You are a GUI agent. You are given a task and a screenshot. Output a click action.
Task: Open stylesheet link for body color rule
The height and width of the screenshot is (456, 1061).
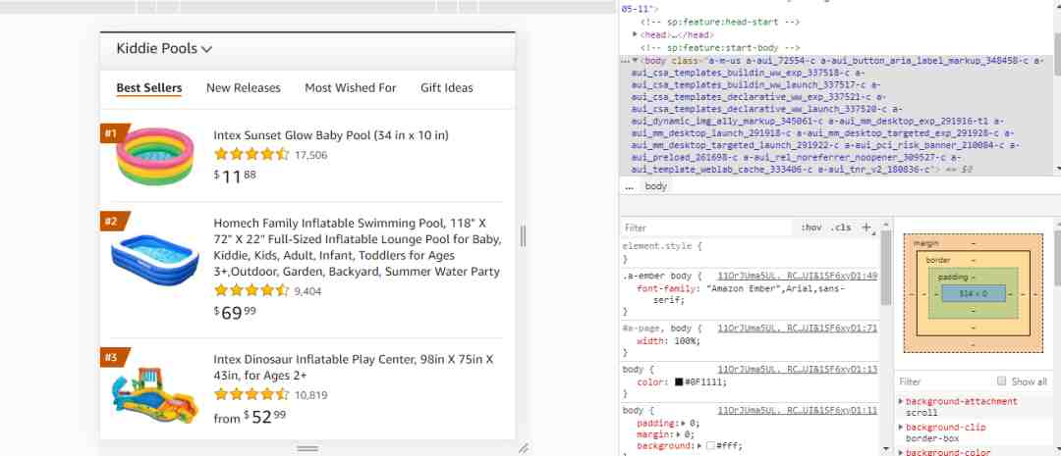(797, 370)
